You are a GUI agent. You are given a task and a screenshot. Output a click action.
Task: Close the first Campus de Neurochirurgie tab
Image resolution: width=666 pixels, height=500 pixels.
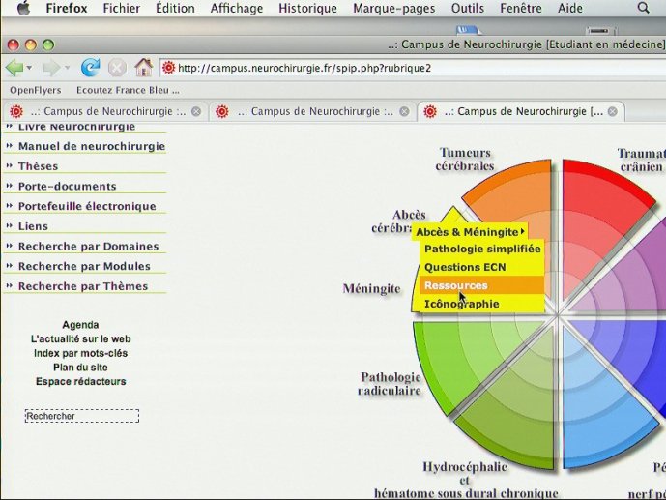coord(196,112)
